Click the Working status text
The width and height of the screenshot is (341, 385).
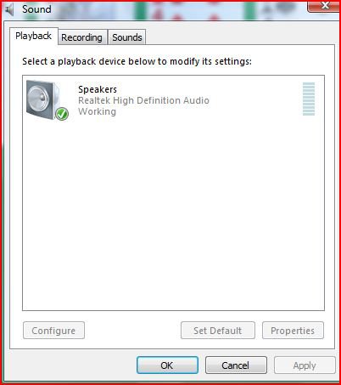[97, 111]
